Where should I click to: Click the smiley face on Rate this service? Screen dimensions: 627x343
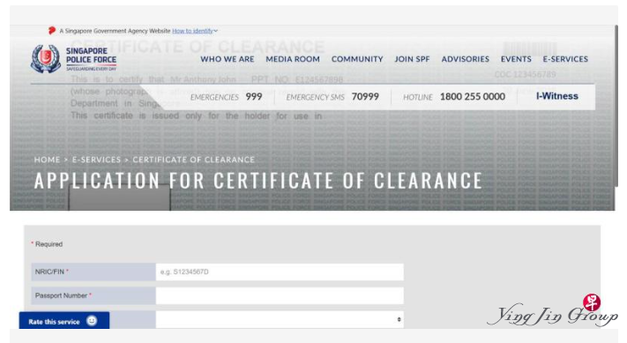(92, 321)
